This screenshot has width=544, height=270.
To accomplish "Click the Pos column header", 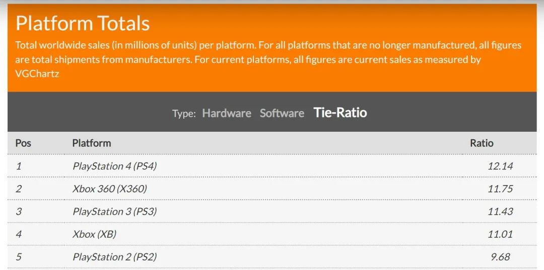I will pyautogui.click(x=23, y=143).
